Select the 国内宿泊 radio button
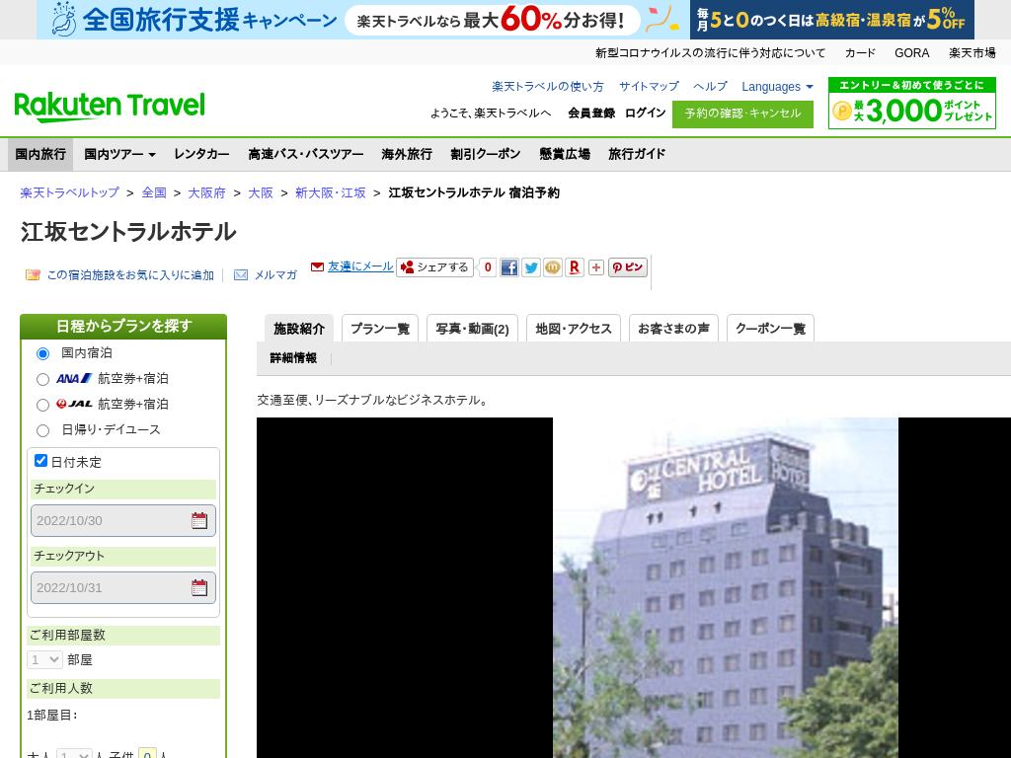Screen dimensions: 1011x758 point(42,354)
